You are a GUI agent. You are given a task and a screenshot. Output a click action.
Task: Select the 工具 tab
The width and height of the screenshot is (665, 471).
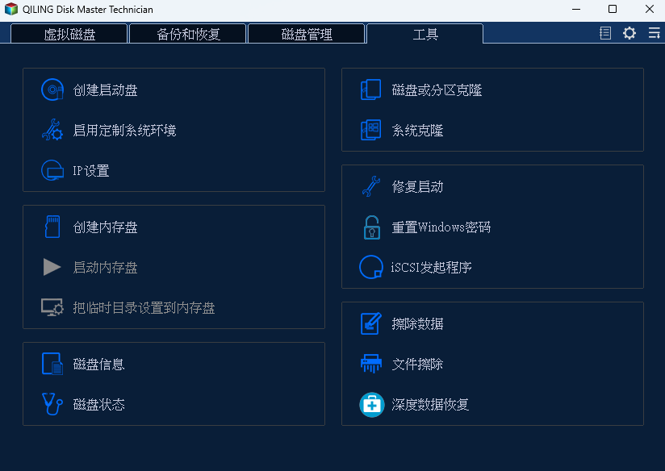coord(425,34)
